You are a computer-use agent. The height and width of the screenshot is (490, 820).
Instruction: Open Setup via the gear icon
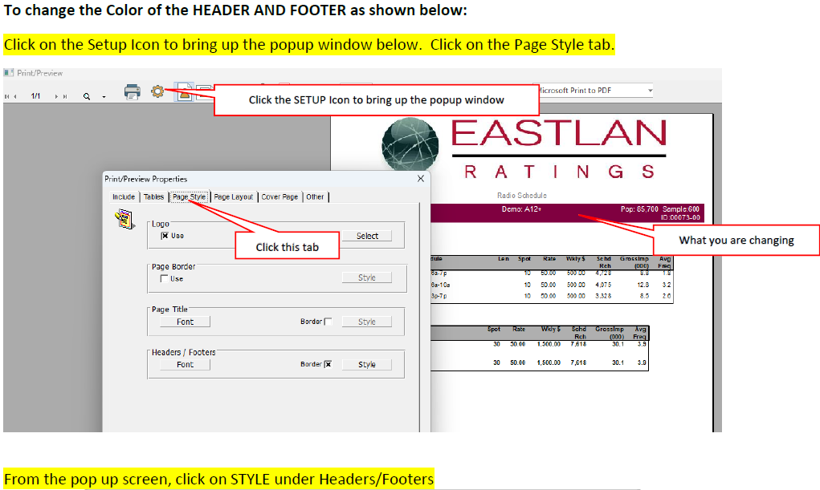(x=157, y=91)
